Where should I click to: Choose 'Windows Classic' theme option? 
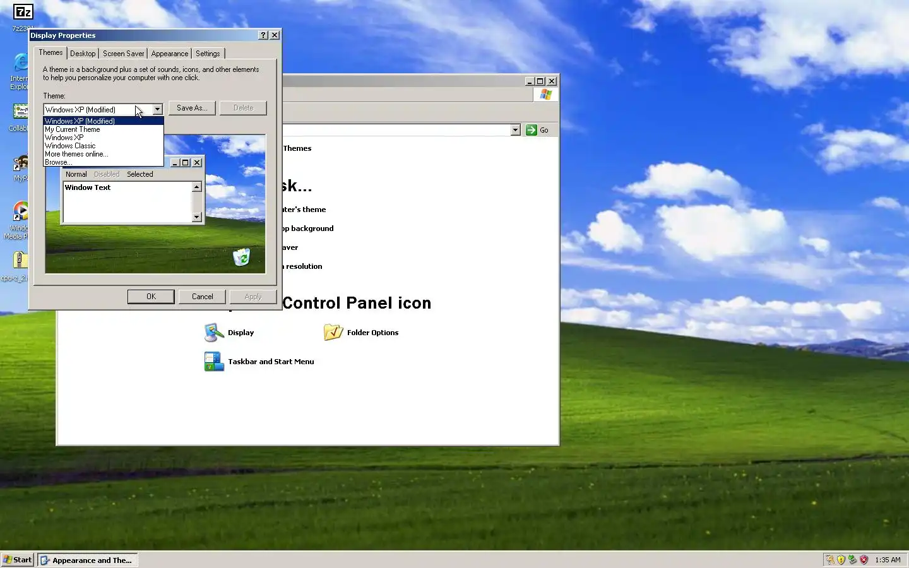click(x=104, y=146)
